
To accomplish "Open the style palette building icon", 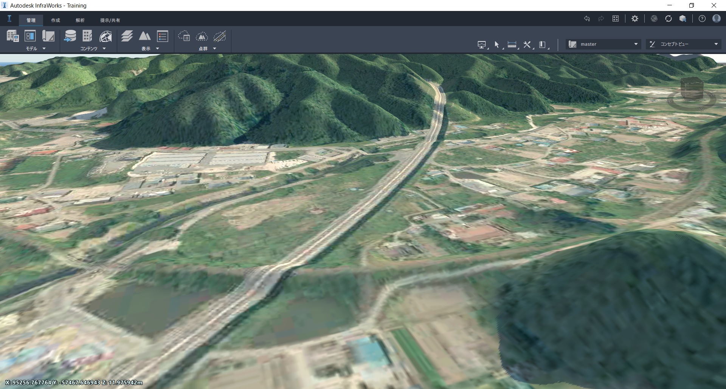I will [x=87, y=36].
